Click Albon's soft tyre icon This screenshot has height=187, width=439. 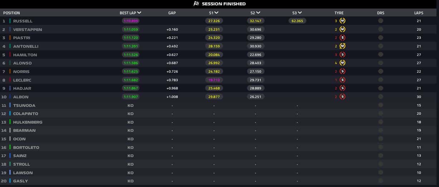point(342,97)
